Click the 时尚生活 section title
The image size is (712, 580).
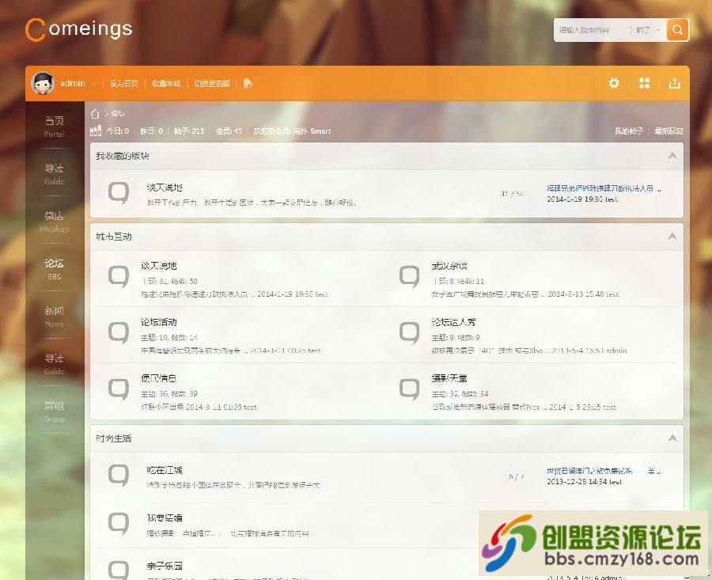[113, 438]
